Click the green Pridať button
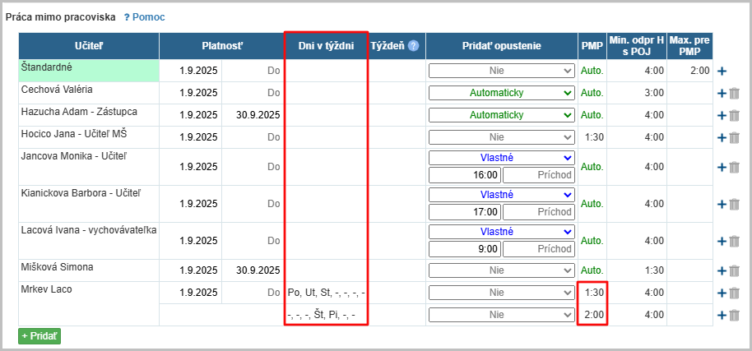Viewport: 752px width, 351px height. 39,335
